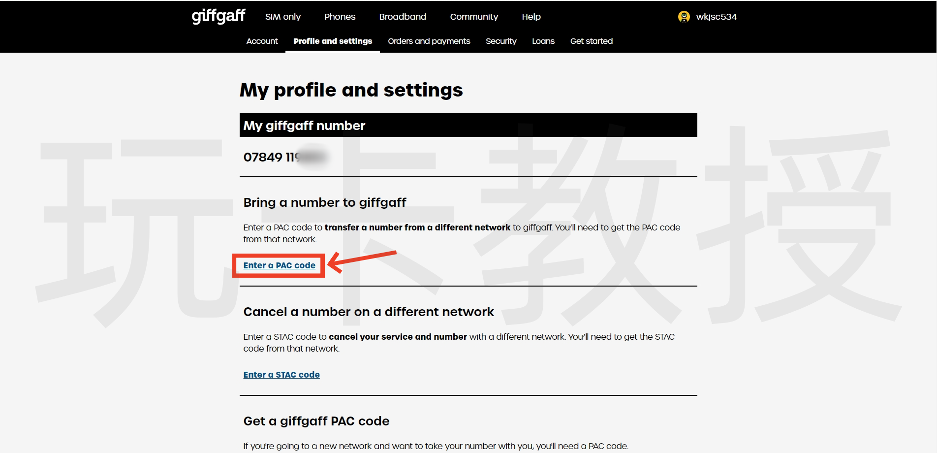Switch to the Security tab
Image resolution: width=937 pixels, height=453 pixels.
(501, 41)
